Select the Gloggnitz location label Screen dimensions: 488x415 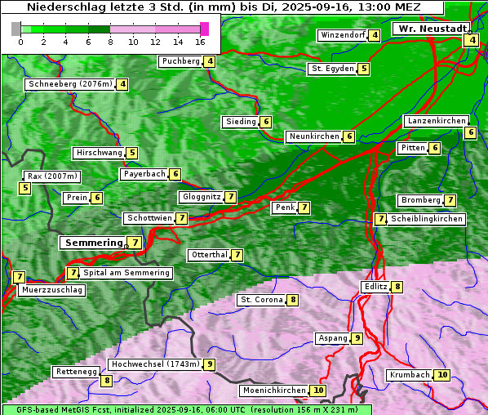pos(201,197)
